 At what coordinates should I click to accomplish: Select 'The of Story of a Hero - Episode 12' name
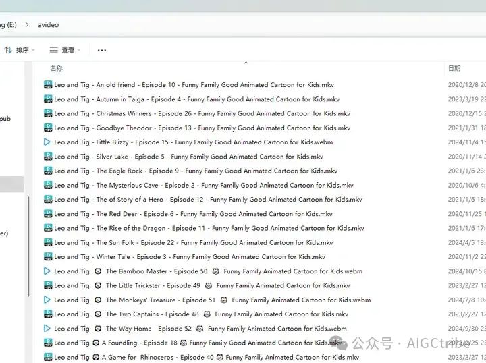point(208,200)
